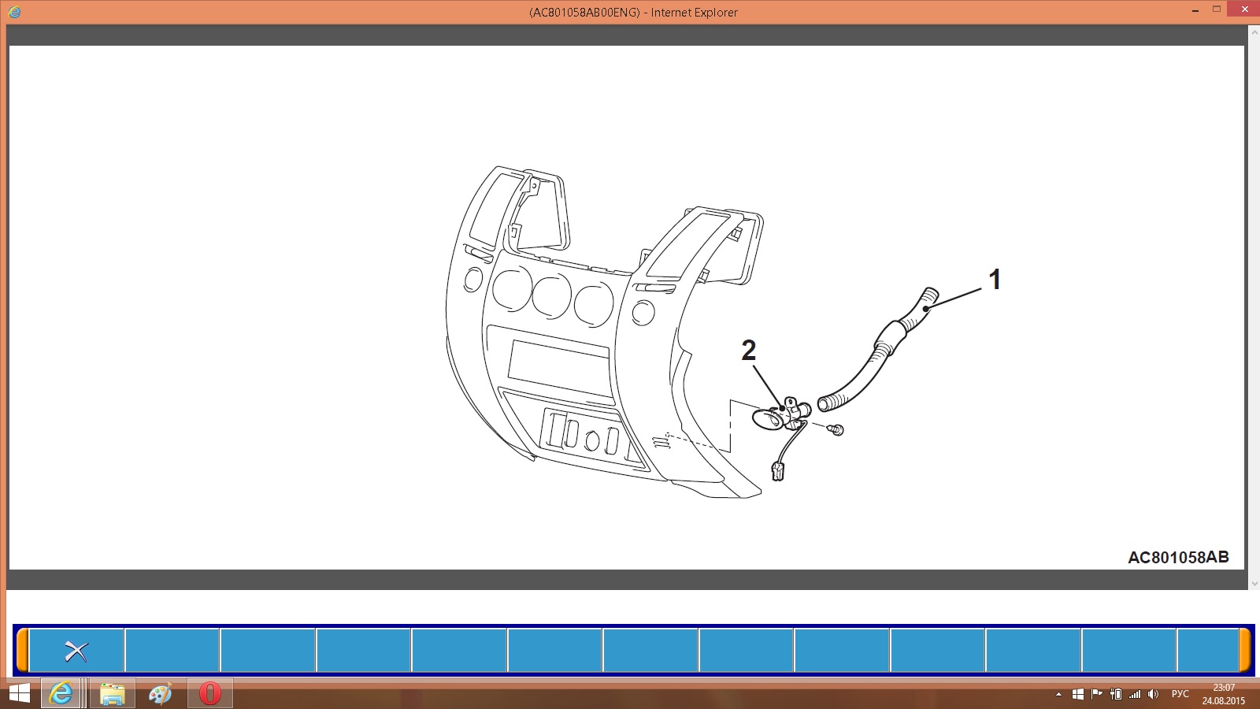This screenshot has width=1260, height=709.
Task: Open network signal tray icon
Action: pos(1135,694)
